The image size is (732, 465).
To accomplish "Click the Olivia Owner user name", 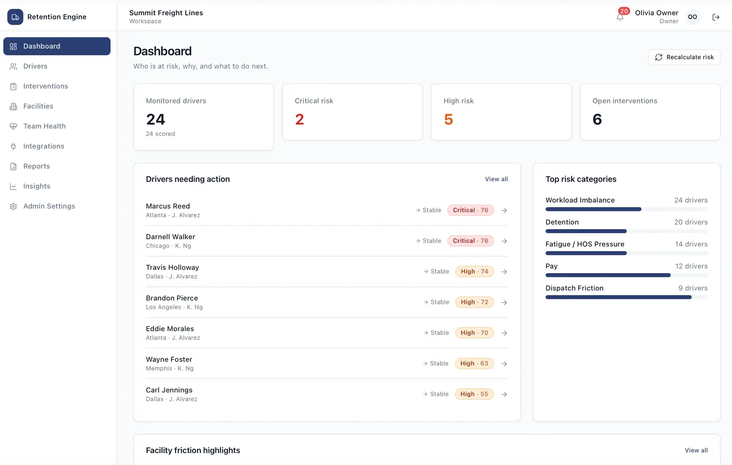I will click(x=657, y=13).
